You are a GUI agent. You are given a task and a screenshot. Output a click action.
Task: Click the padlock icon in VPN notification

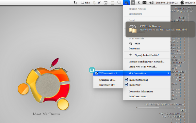133,29
